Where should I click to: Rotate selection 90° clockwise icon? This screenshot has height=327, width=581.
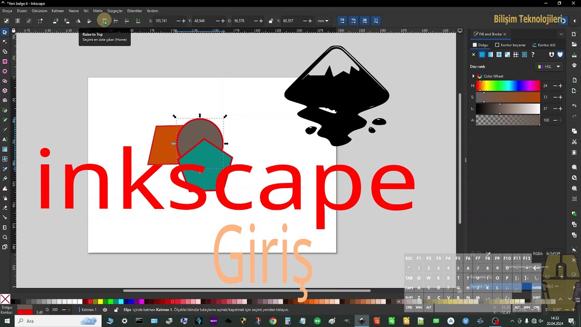point(67,21)
